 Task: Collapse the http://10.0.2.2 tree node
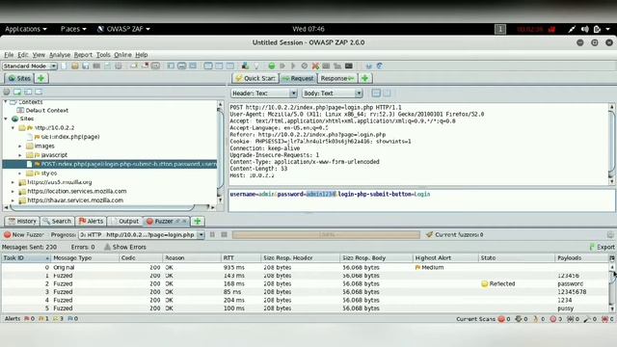pyautogui.click(x=13, y=128)
